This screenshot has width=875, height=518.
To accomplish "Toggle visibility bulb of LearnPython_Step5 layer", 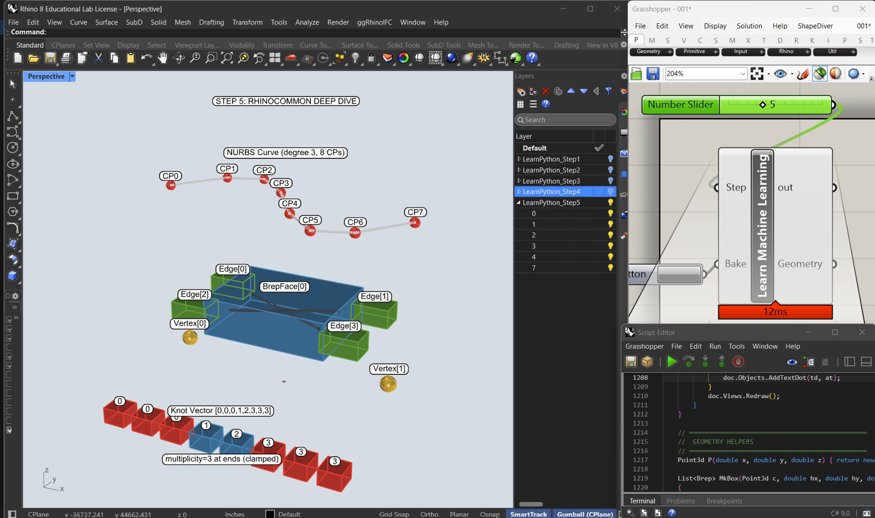I will tap(610, 203).
